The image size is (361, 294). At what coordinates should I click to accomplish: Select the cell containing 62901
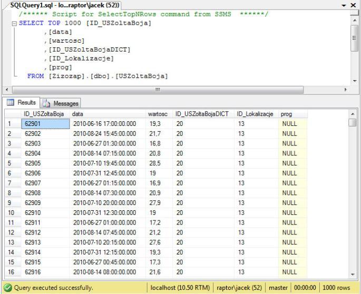45,124
